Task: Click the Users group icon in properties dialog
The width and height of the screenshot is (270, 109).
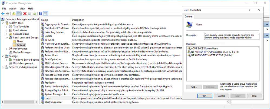Action: point(189,25)
